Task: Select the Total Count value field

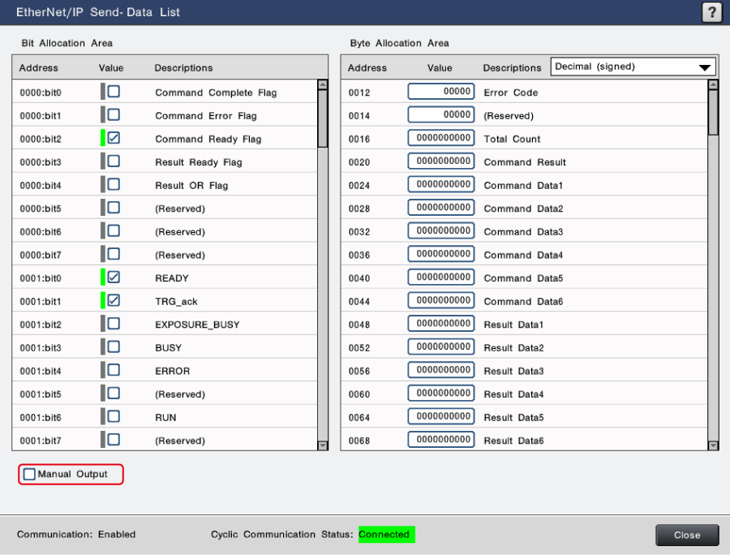Action: click(441, 139)
